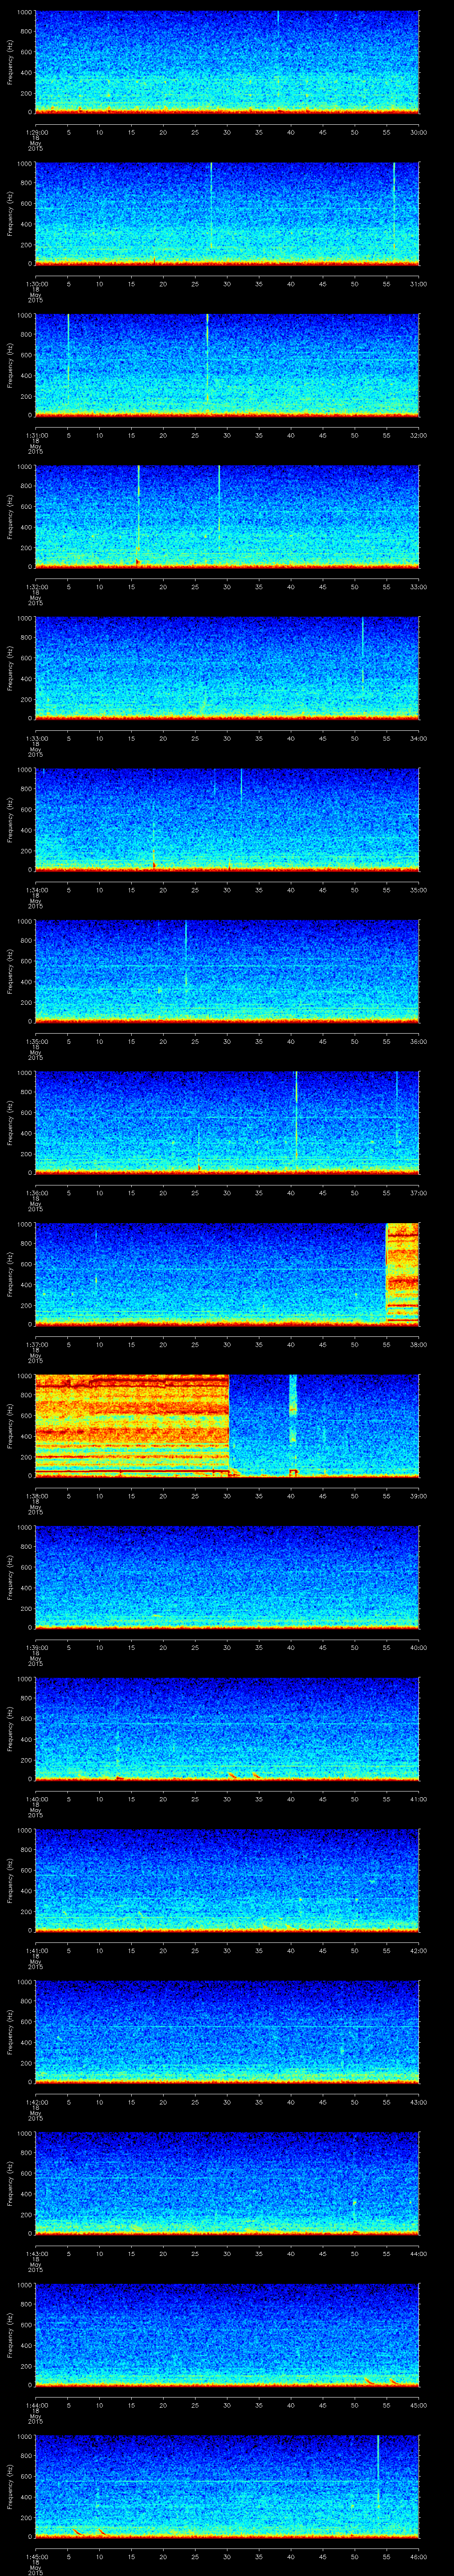
Task: Open the spectrogram starting at 1:30:00
Action: pos(227,214)
